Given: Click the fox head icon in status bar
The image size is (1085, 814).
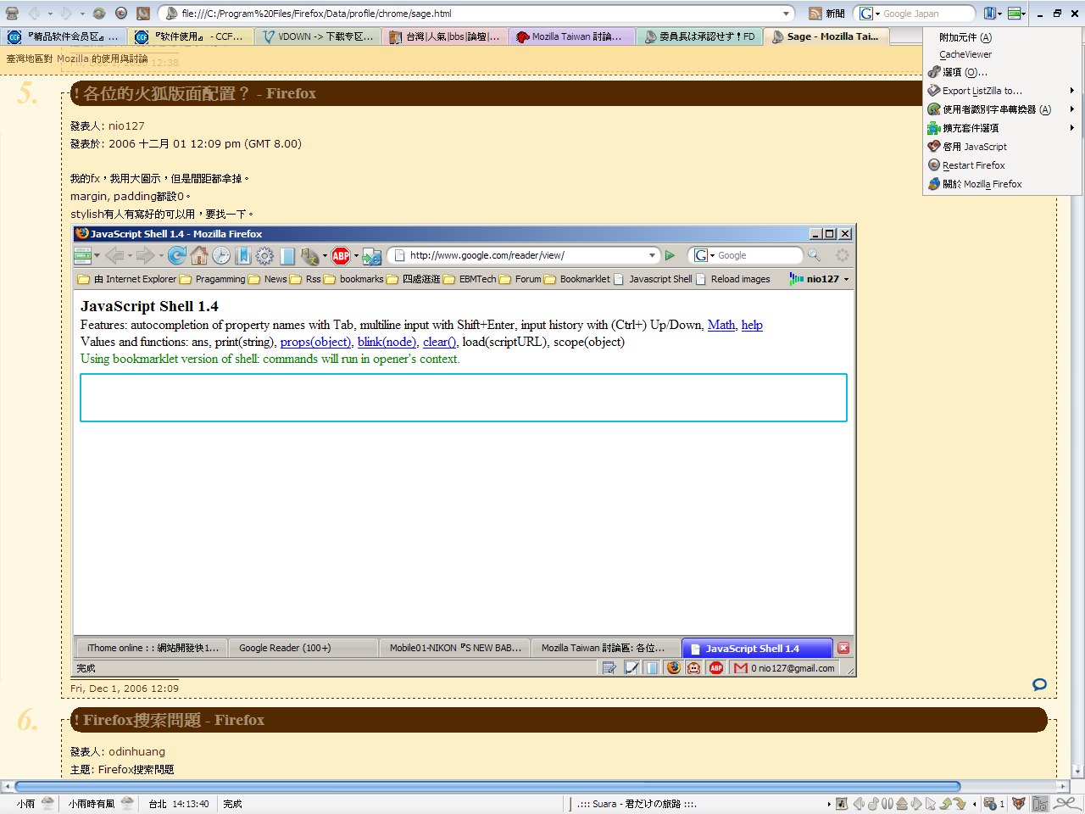Looking at the screenshot, I should pyautogui.click(x=1019, y=804).
